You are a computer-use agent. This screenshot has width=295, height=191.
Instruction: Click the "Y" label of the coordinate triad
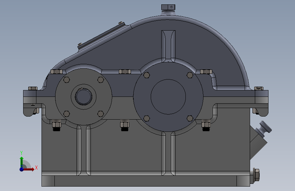click(x=21, y=153)
